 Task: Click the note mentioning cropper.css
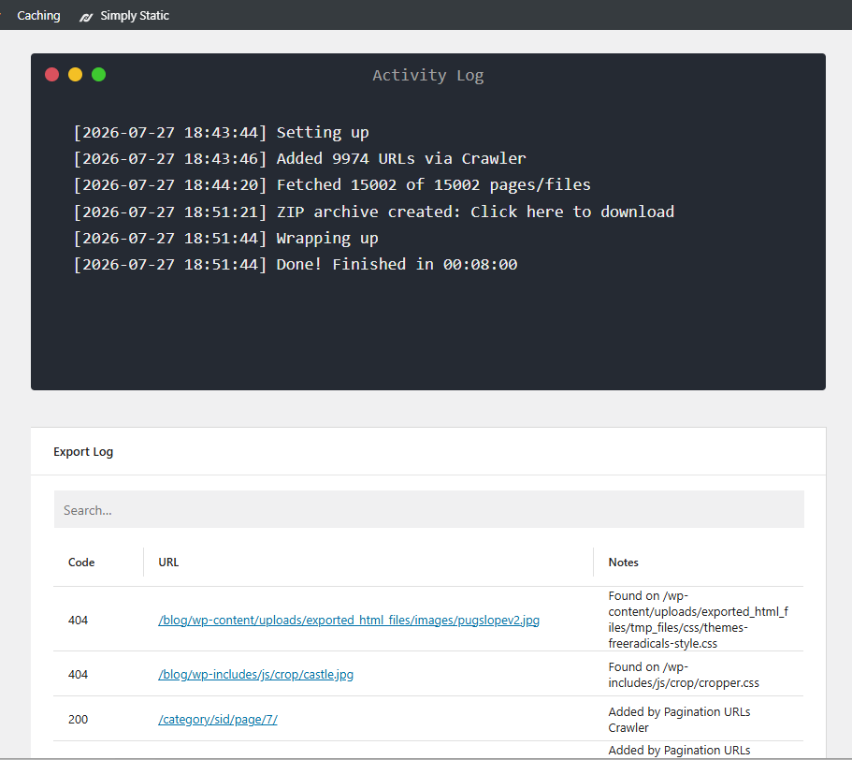tap(684, 675)
